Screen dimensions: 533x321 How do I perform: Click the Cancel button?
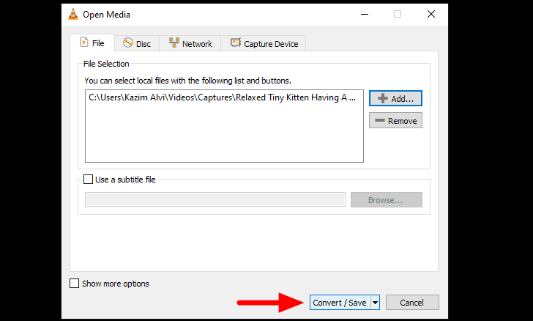(412, 302)
